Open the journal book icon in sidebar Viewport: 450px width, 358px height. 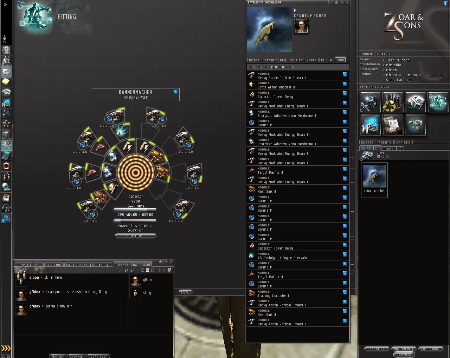[x=6, y=198]
